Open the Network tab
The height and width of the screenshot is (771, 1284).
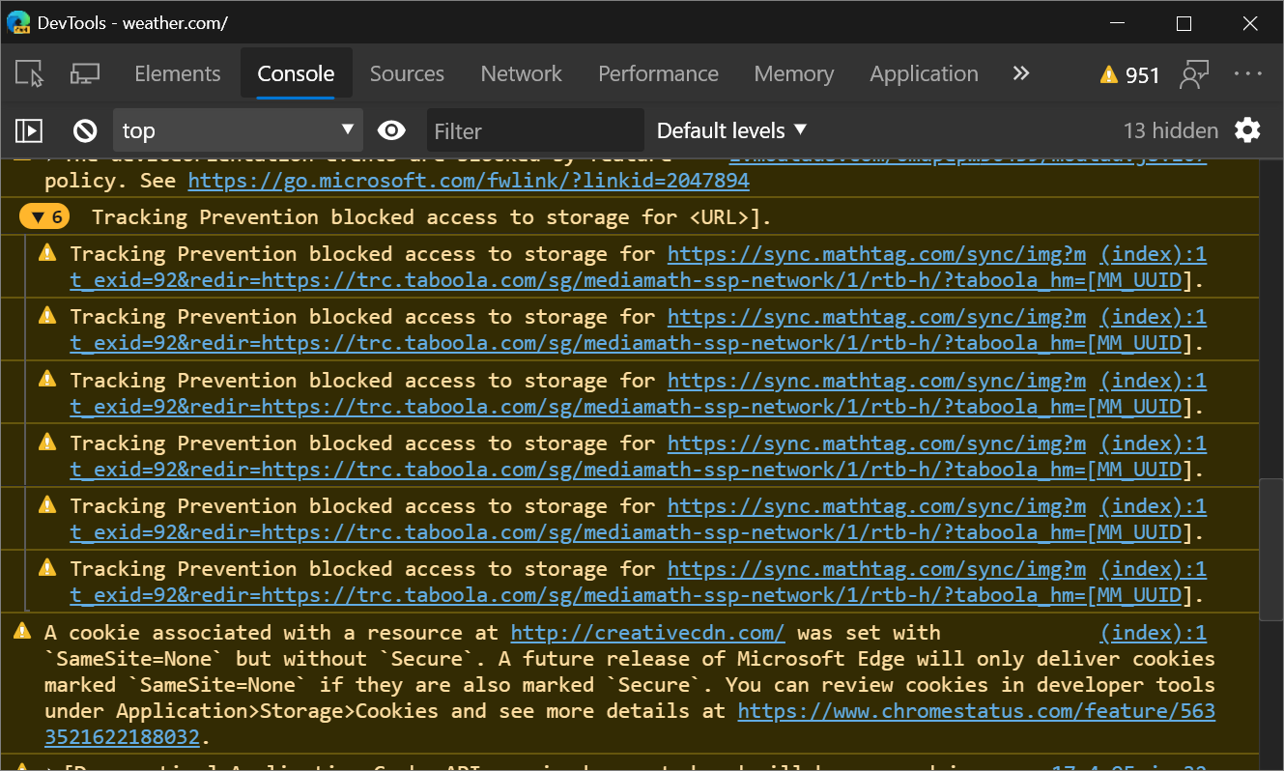tap(522, 73)
